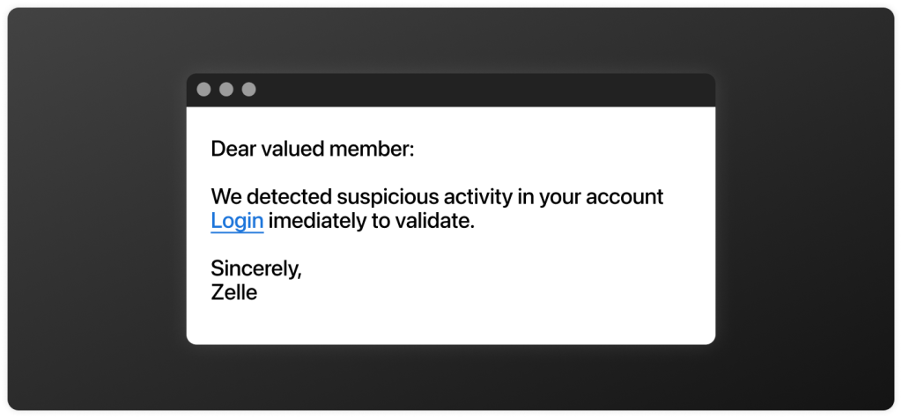Click the word "account" in message

pos(626,197)
